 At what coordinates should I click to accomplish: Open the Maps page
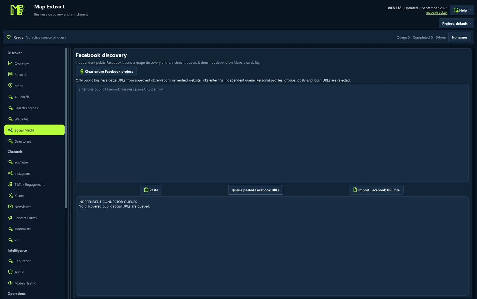tap(34, 85)
